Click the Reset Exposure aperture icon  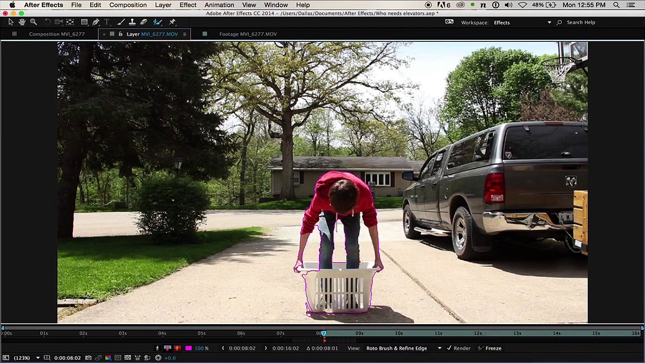point(158,358)
